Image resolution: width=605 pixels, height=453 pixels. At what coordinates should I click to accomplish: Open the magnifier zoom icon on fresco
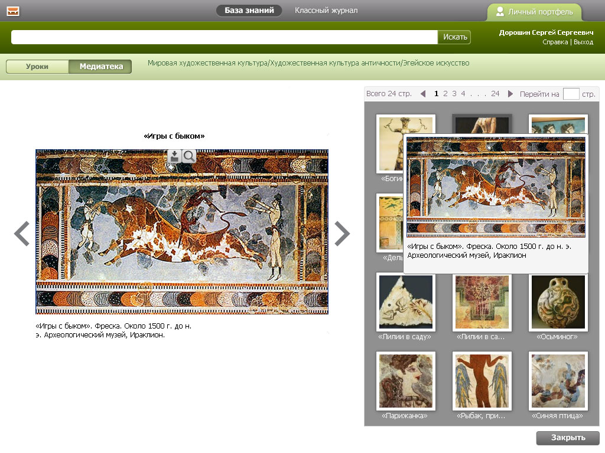[x=188, y=156]
